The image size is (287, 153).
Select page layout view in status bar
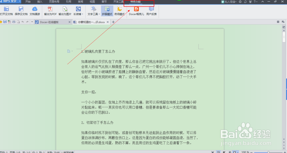point(218,152)
